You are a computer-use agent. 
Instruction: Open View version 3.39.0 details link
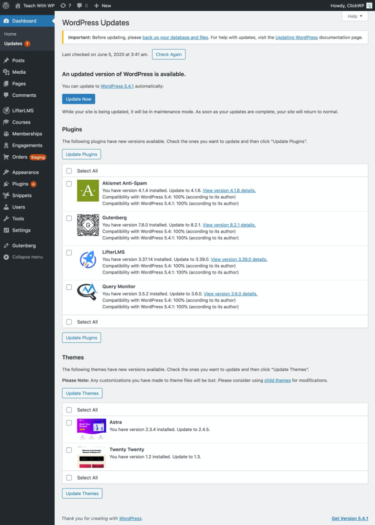(239, 259)
